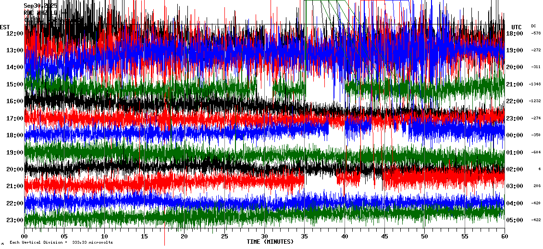
Task: Click the 12:00 EST row label
Action: point(15,33)
